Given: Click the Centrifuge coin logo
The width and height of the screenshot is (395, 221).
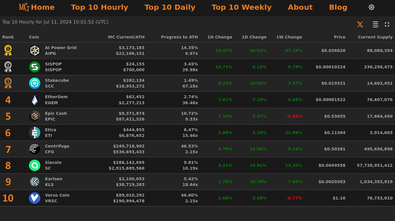Looking at the screenshot, I should (x=35, y=149).
